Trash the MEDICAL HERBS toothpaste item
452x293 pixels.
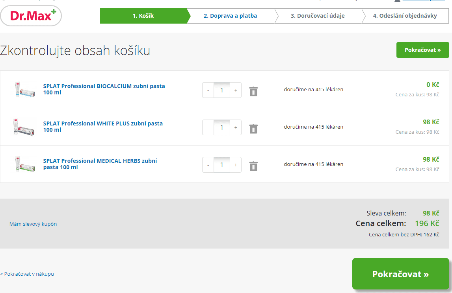253,166
